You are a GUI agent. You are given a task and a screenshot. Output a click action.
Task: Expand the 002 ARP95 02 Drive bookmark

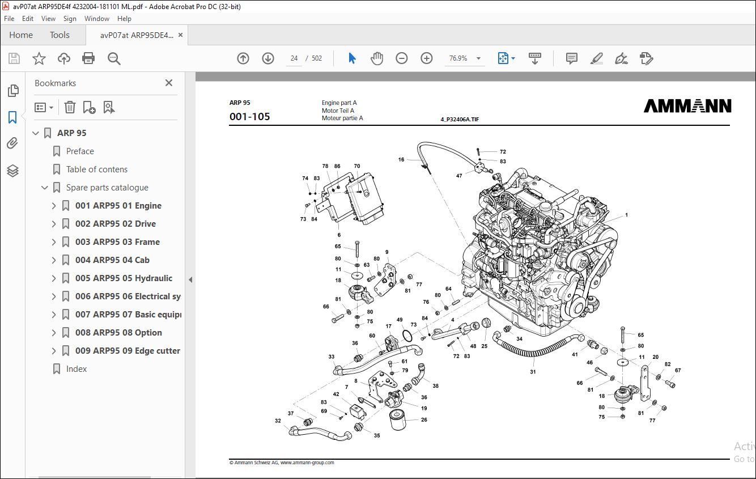(54, 224)
